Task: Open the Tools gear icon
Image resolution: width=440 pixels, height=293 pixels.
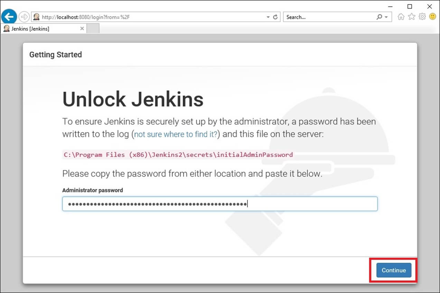Action: coord(422,17)
